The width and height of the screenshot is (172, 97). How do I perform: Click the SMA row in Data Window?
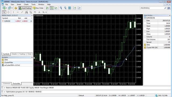[157, 45]
